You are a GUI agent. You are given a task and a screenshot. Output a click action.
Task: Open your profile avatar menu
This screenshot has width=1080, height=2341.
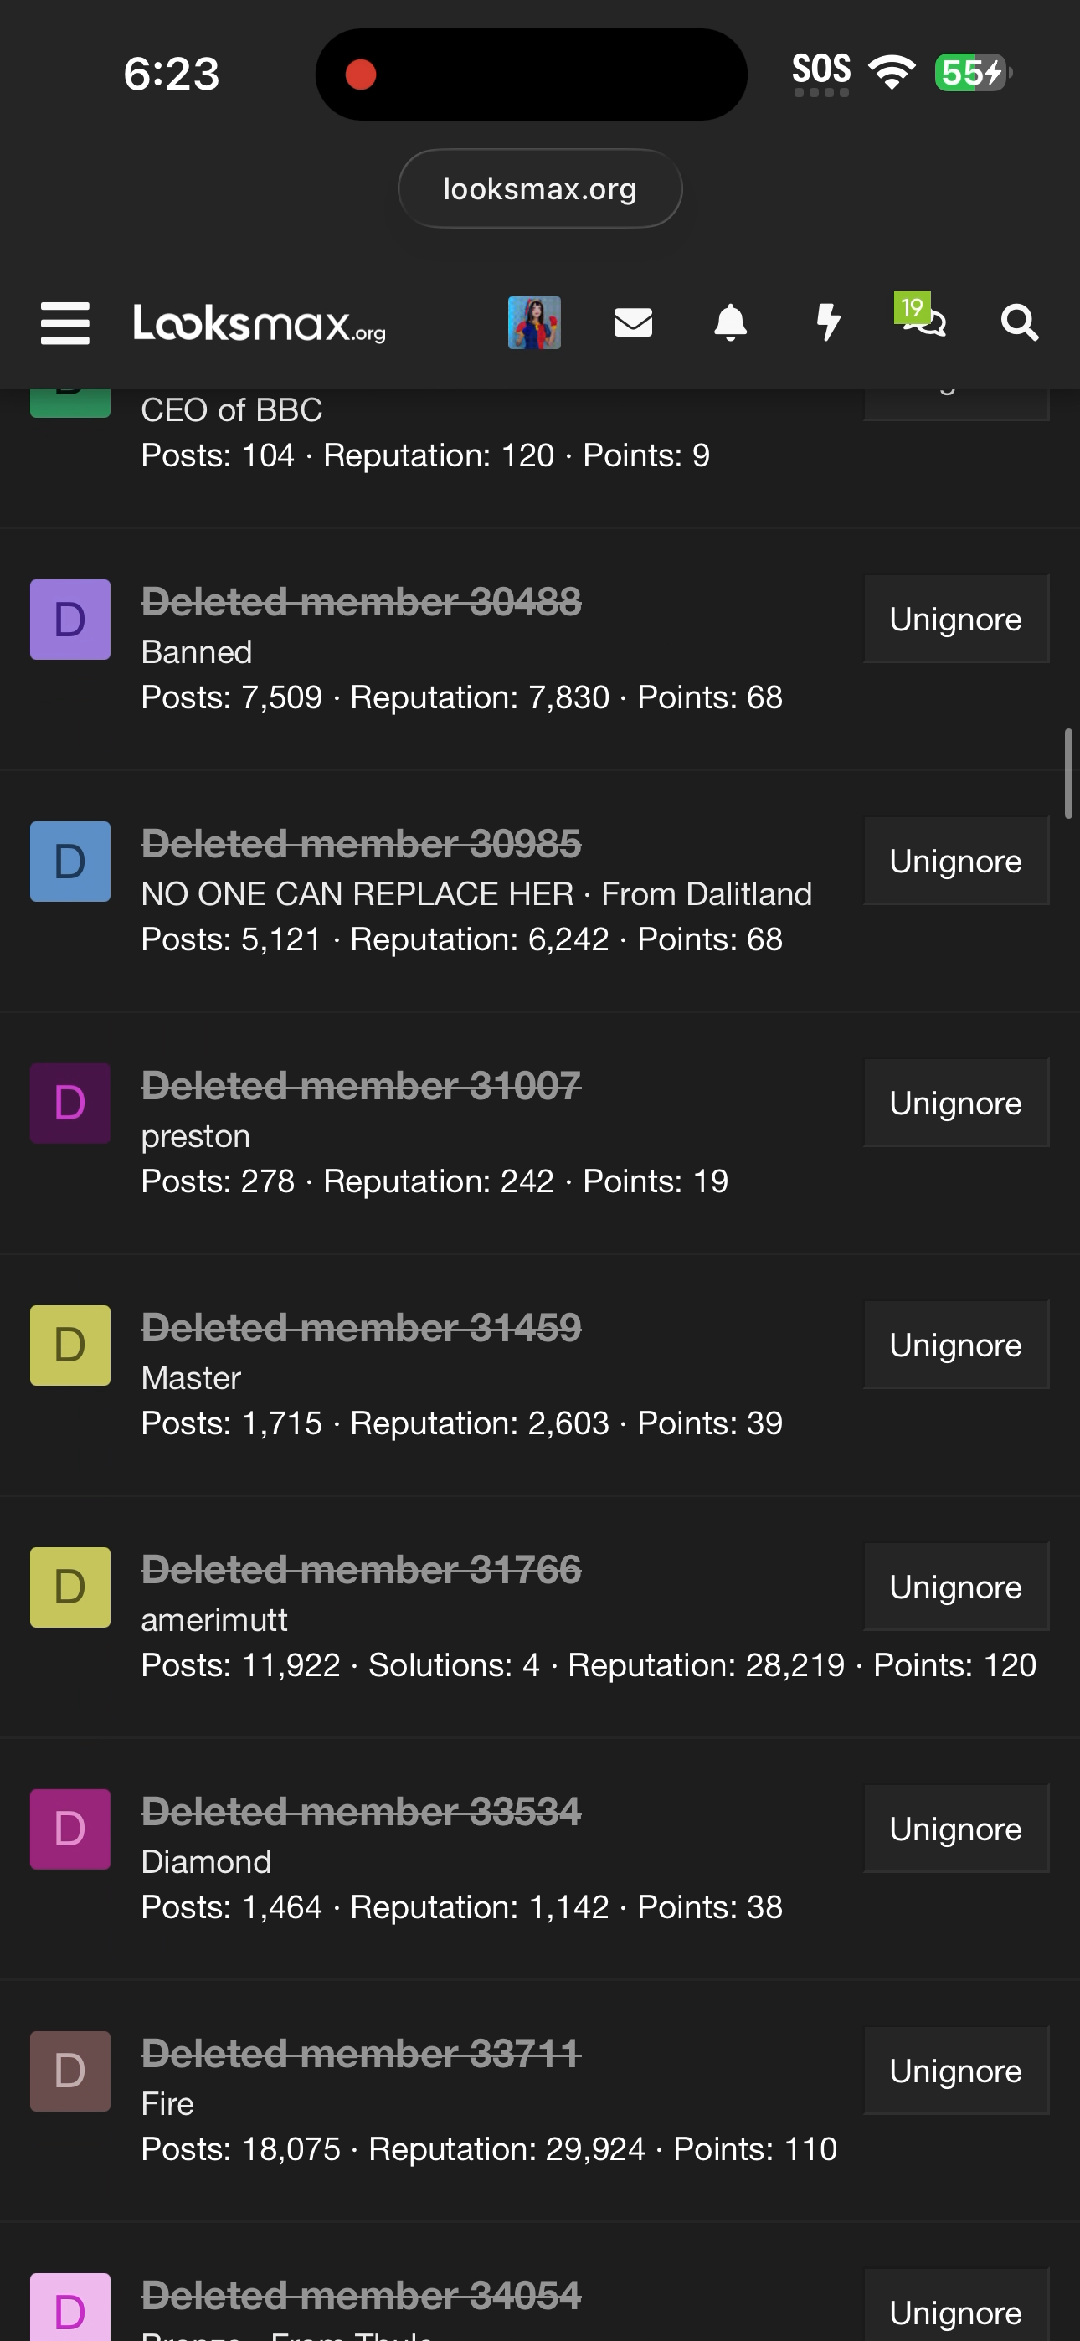[533, 322]
